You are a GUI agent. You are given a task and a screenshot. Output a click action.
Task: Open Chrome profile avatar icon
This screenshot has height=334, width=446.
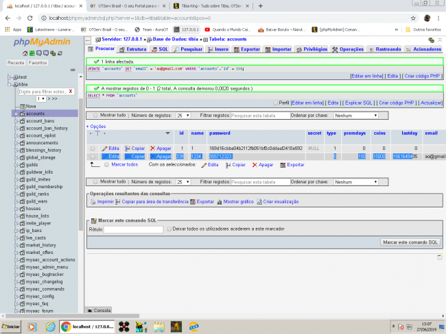pyautogui.click(x=427, y=18)
